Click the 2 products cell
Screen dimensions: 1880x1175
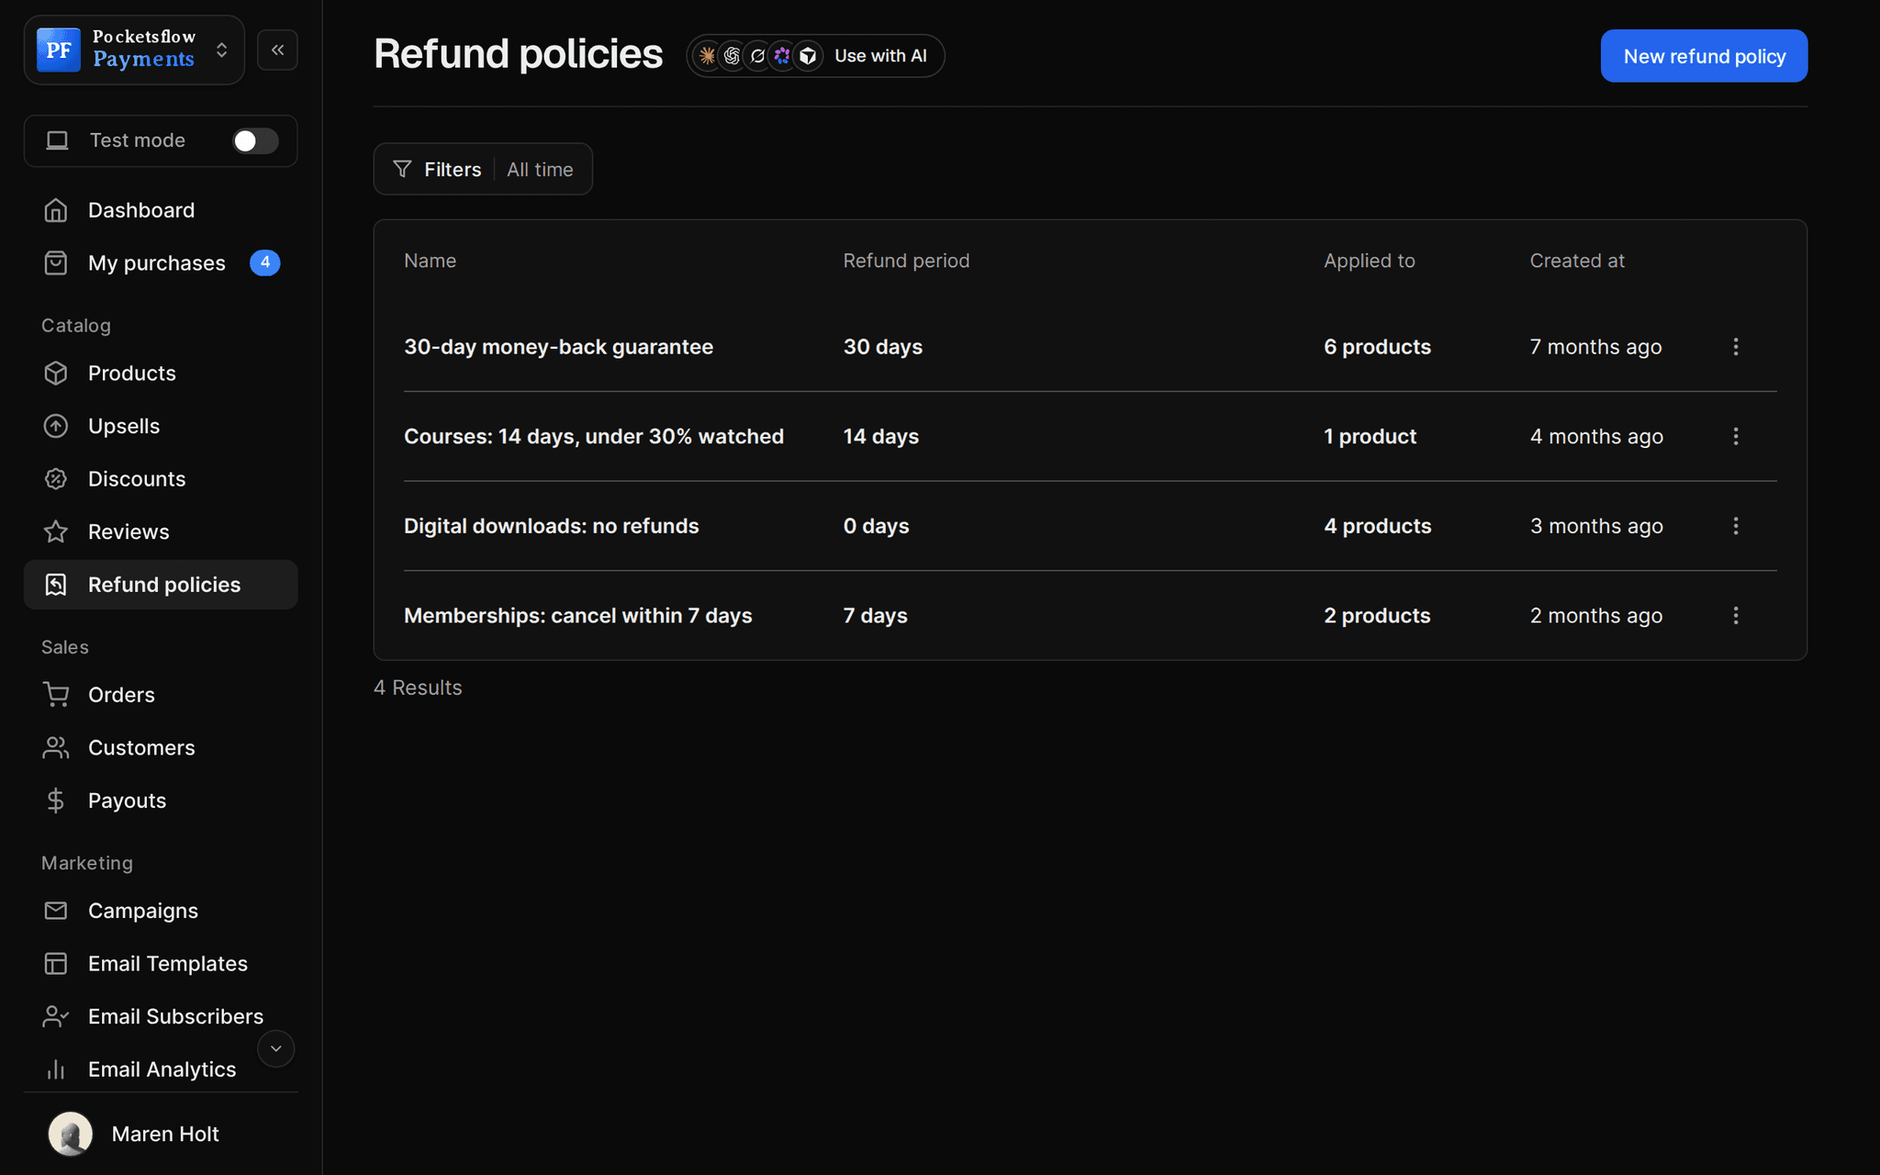coord(1377,616)
